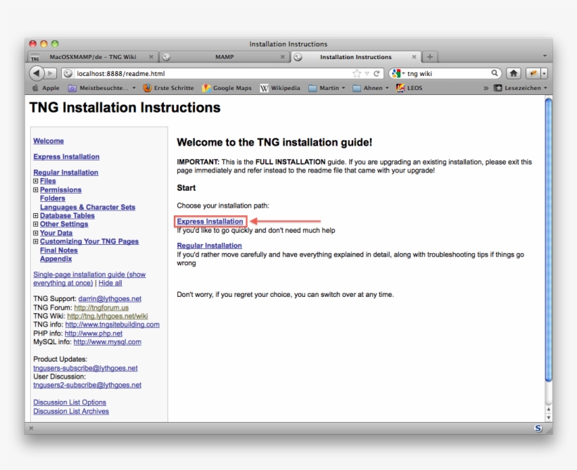
Task: Open a new tab with plus button
Action: coord(429,57)
